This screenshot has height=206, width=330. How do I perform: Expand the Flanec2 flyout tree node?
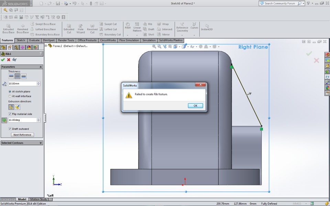coord(46,46)
